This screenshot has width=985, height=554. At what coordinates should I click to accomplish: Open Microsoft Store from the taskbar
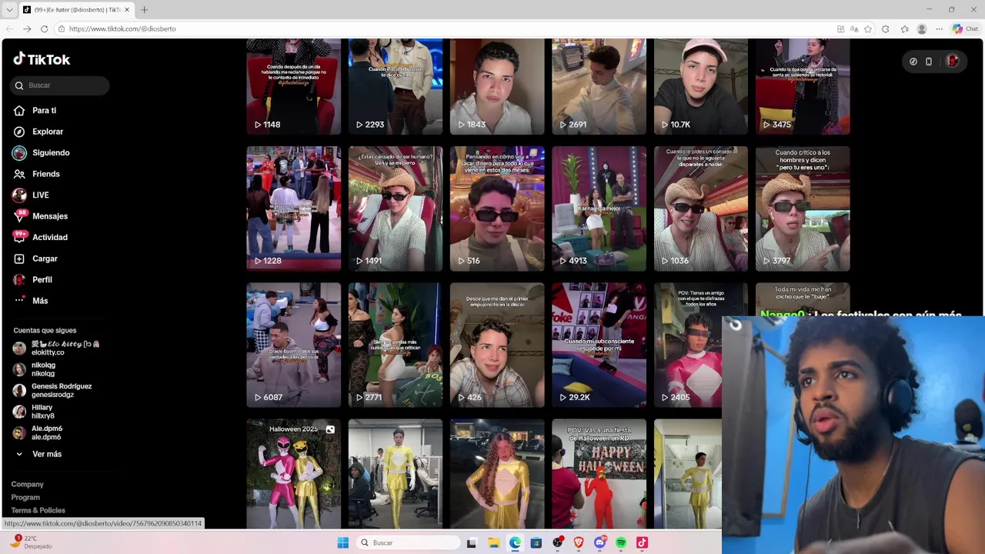click(x=536, y=542)
